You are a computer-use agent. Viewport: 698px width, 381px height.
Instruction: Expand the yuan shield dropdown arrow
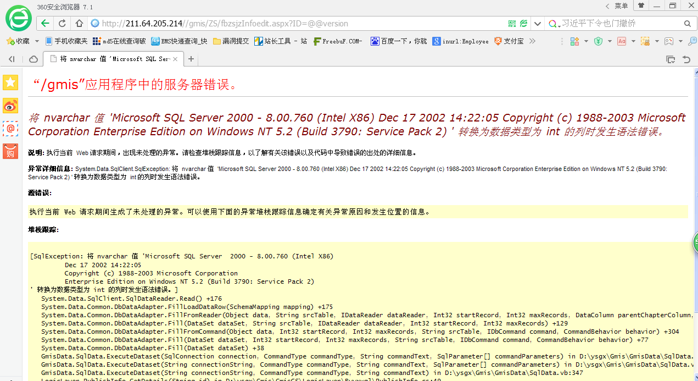(610, 41)
